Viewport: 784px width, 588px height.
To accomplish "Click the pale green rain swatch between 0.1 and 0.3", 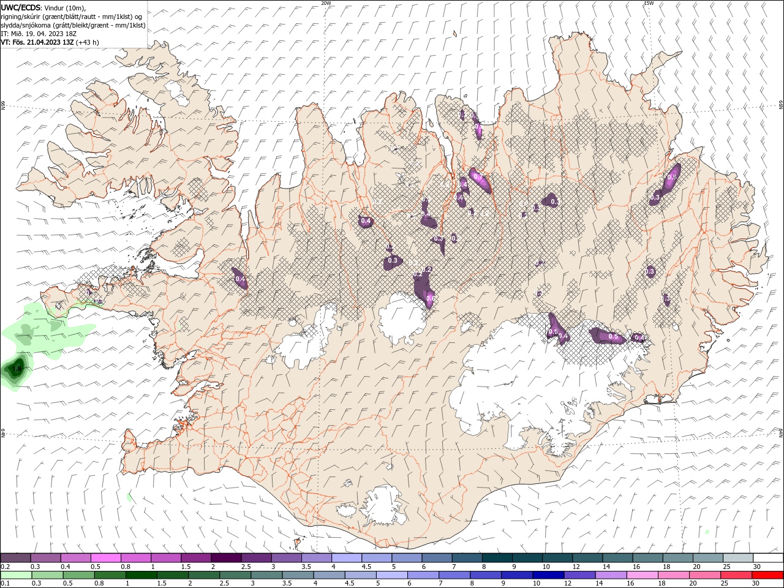I will (16, 575).
